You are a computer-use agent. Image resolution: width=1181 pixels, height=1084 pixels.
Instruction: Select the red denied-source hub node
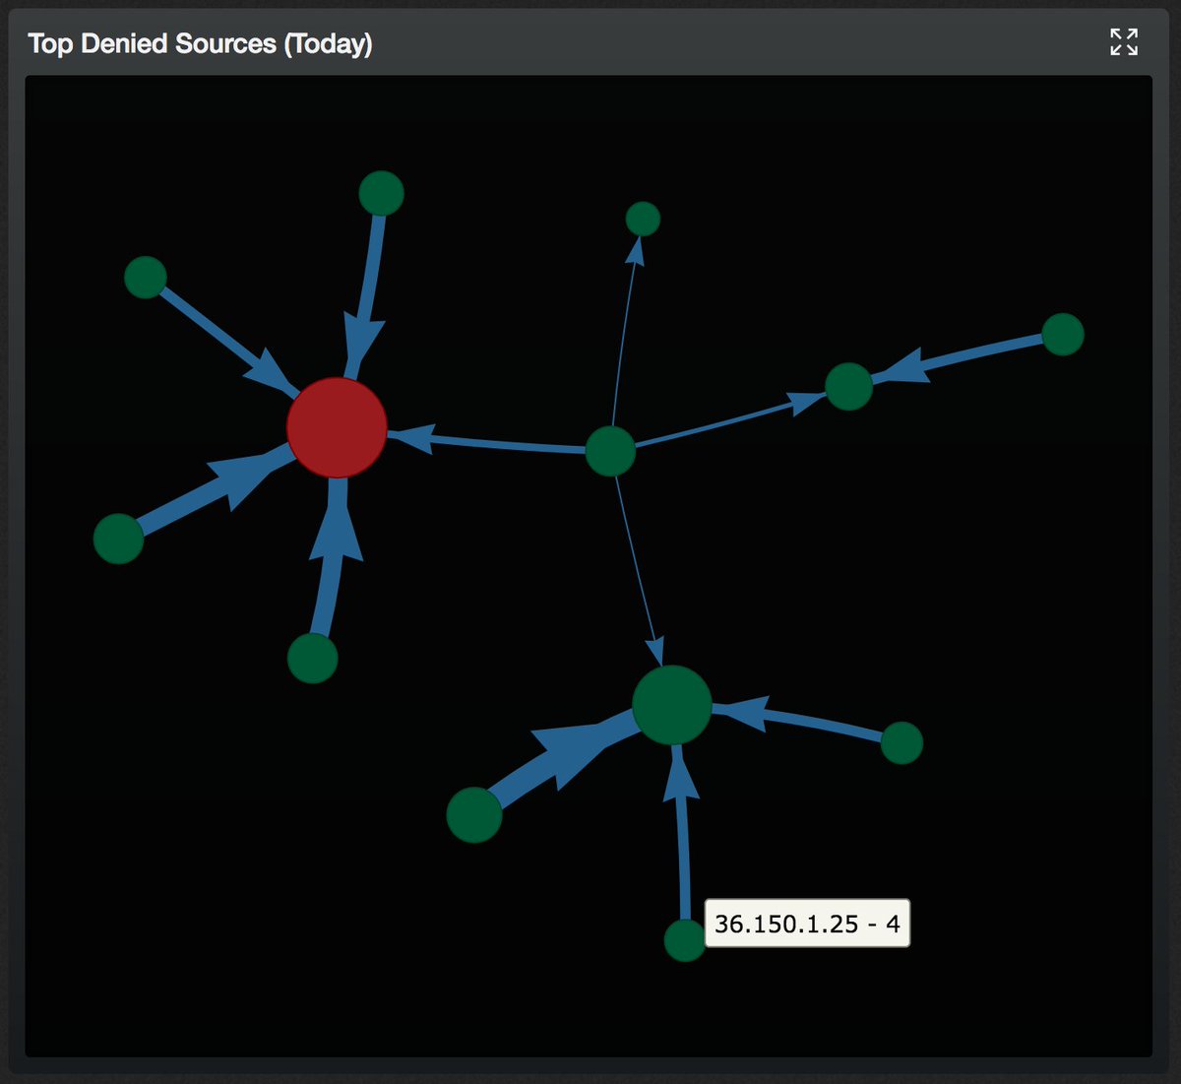point(339,427)
